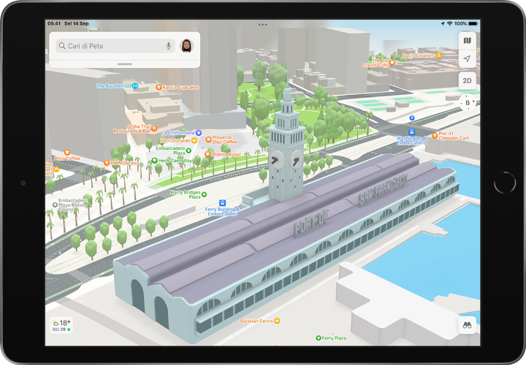This screenshot has height=365, width=526.
Task: Tap the microphone icon in search bar
Action: pos(169,46)
